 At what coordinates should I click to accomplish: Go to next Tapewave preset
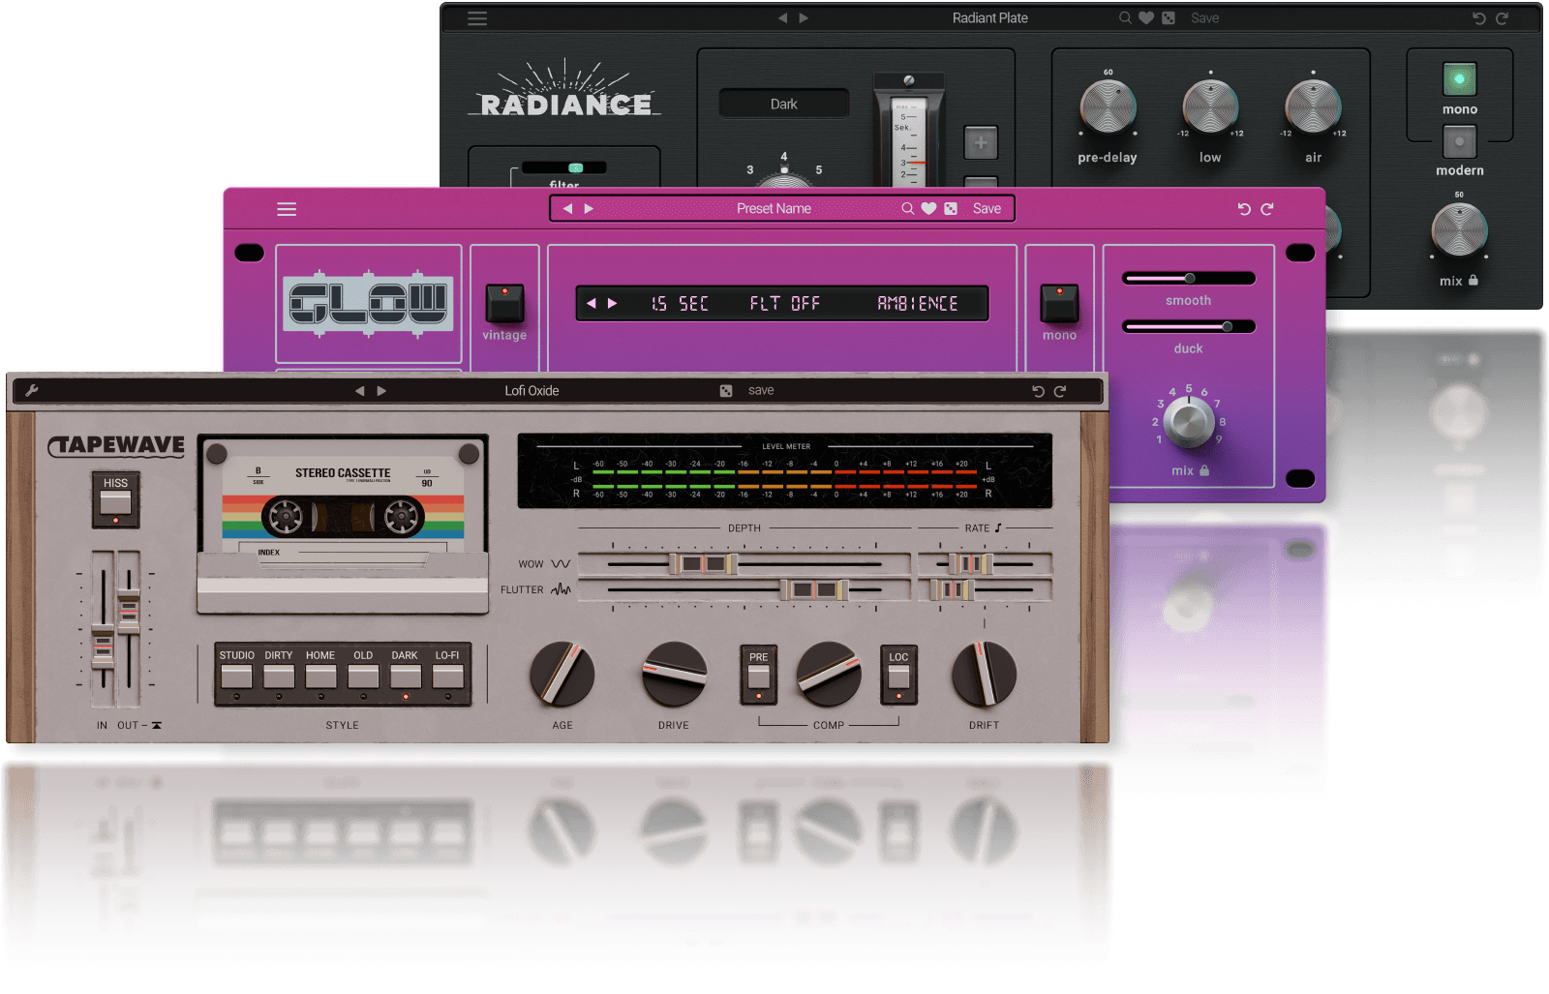(381, 391)
